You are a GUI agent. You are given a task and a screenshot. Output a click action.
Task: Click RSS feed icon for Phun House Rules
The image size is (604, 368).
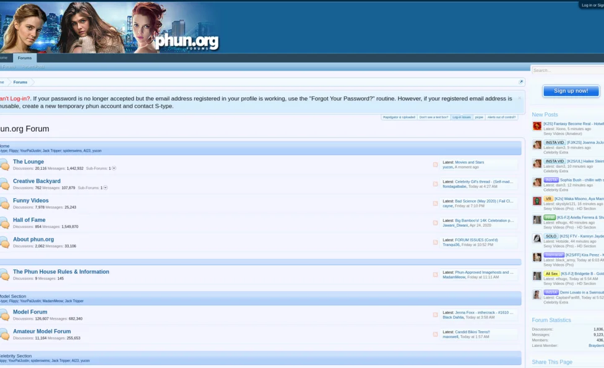pyautogui.click(x=435, y=274)
